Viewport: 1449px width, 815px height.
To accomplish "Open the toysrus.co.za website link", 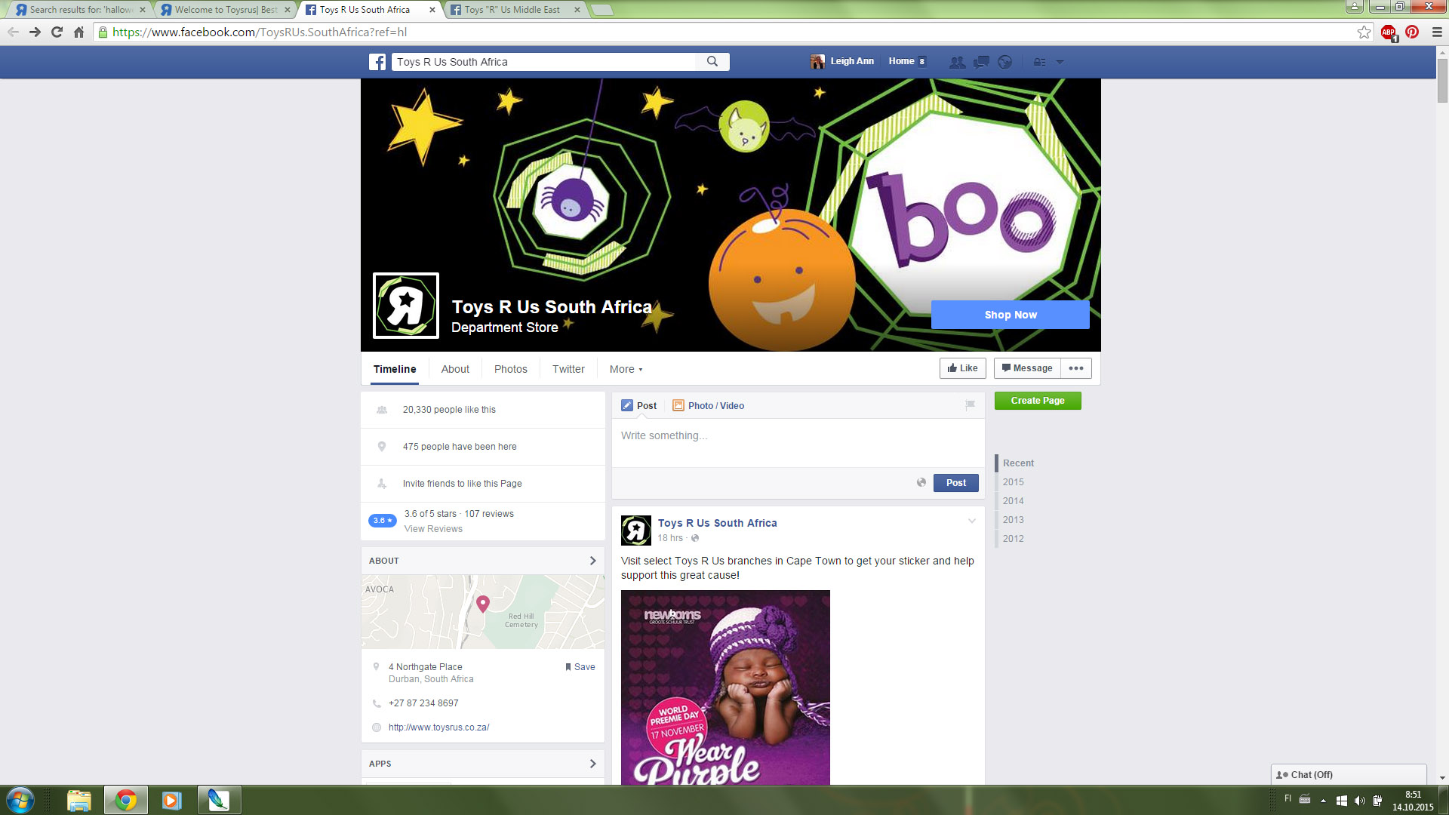I will (x=438, y=727).
